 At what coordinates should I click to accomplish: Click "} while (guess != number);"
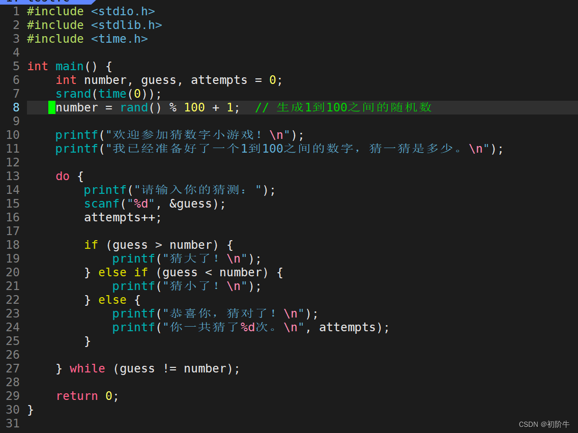pos(148,368)
